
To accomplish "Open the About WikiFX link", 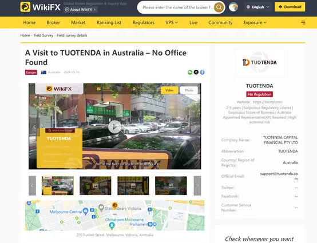I will [81, 10].
